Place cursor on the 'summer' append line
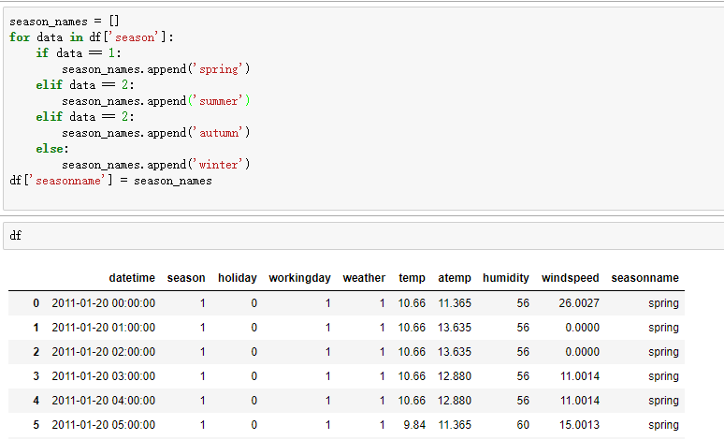The height and width of the screenshot is (440, 724). (156, 101)
